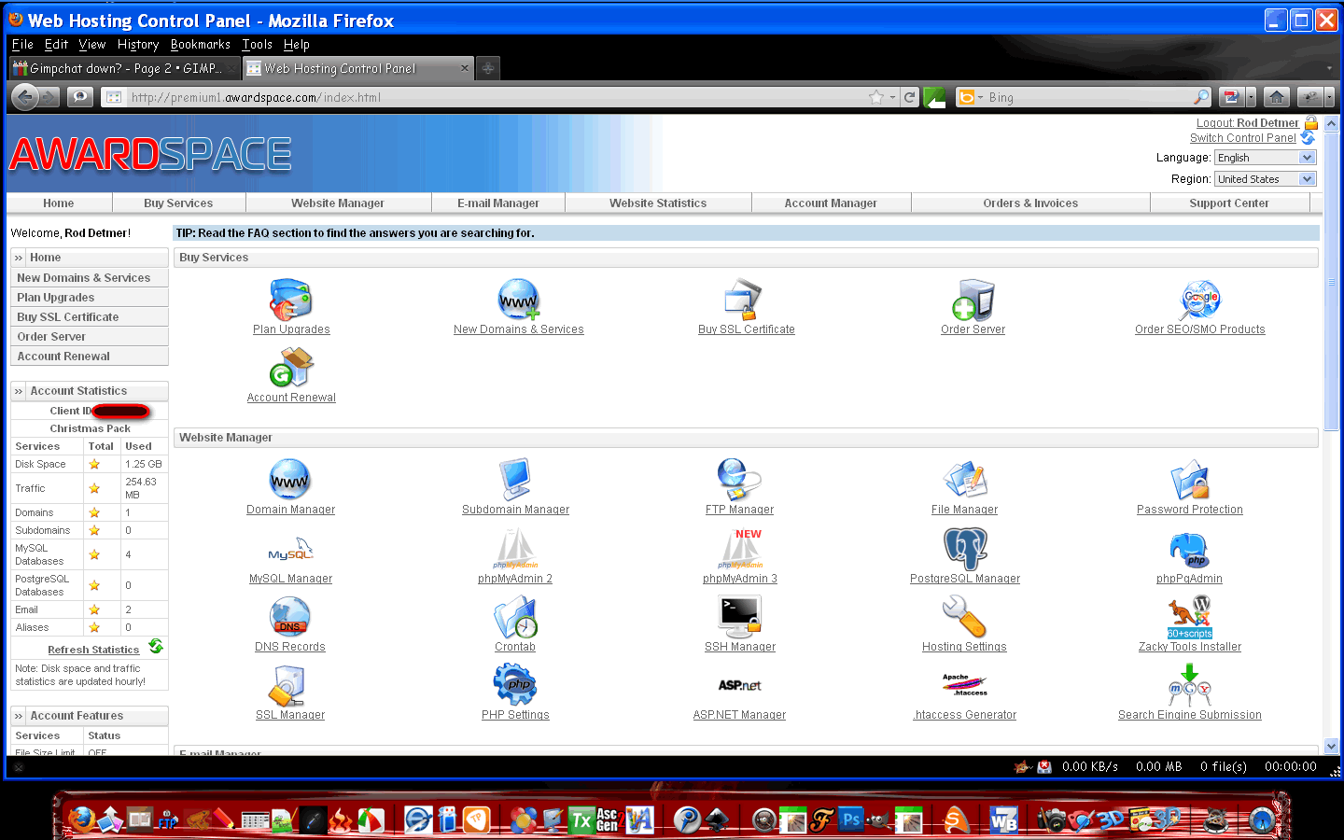Launch the PostgreSQL Manager elephant icon

(965, 548)
